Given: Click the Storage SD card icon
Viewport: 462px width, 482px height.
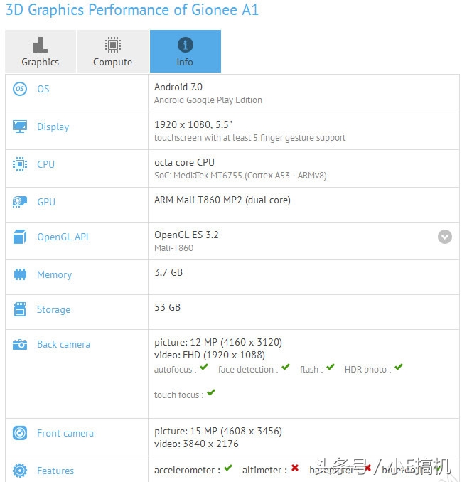Looking at the screenshot, I should [x=20, y=309].
